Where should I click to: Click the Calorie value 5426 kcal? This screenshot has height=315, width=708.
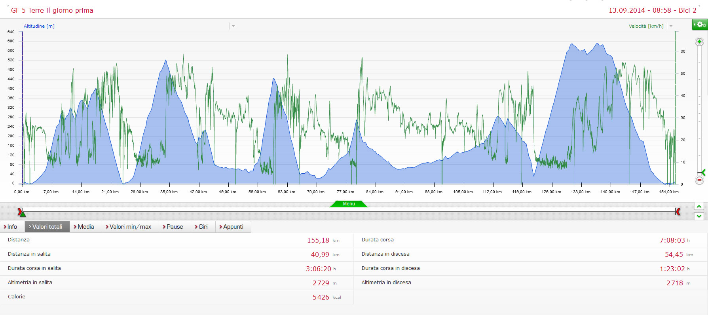click(326, 297)
